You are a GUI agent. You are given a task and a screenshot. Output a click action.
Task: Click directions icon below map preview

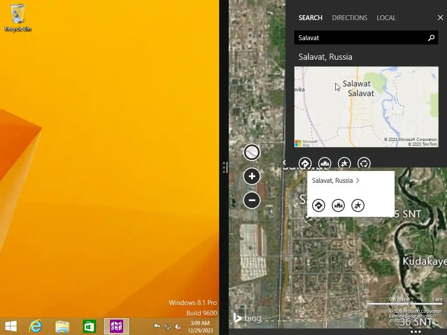point(305,163)
